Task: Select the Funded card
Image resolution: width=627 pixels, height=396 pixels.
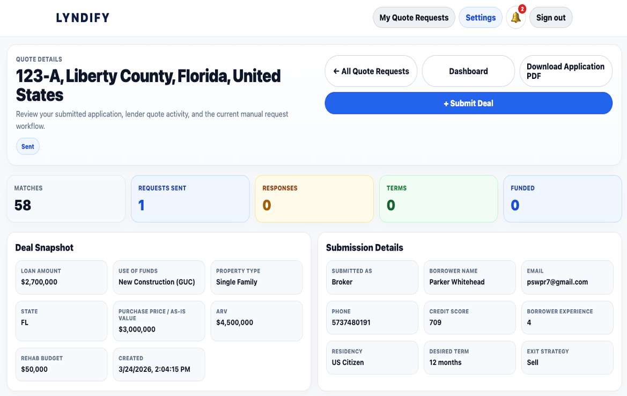Action: [x=562, y=199]
